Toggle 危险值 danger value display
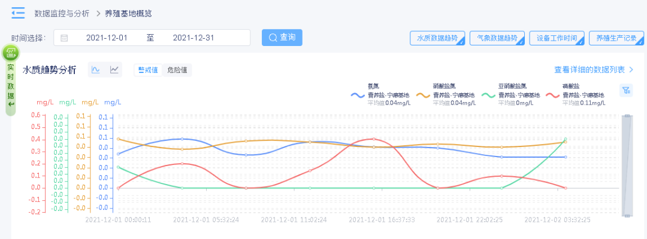 (177, 70)
